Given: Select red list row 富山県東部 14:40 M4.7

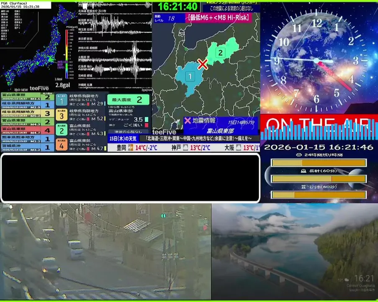Looking at the screenshot, I should 27,130.
